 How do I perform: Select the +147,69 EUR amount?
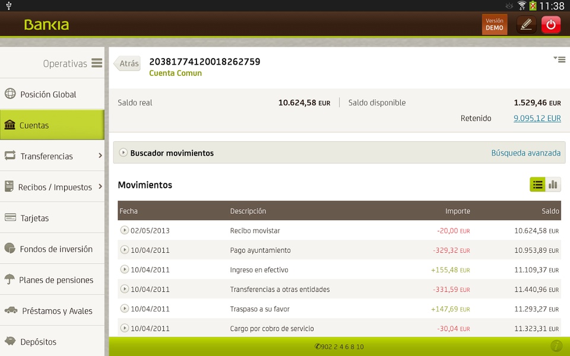[x=451, y=309]
